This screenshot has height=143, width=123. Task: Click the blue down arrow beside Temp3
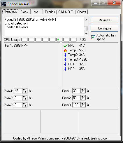tap(65, 60)
